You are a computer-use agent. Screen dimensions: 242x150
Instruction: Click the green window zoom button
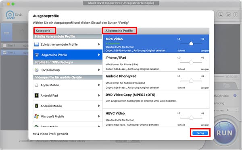(x=13, y=4)
